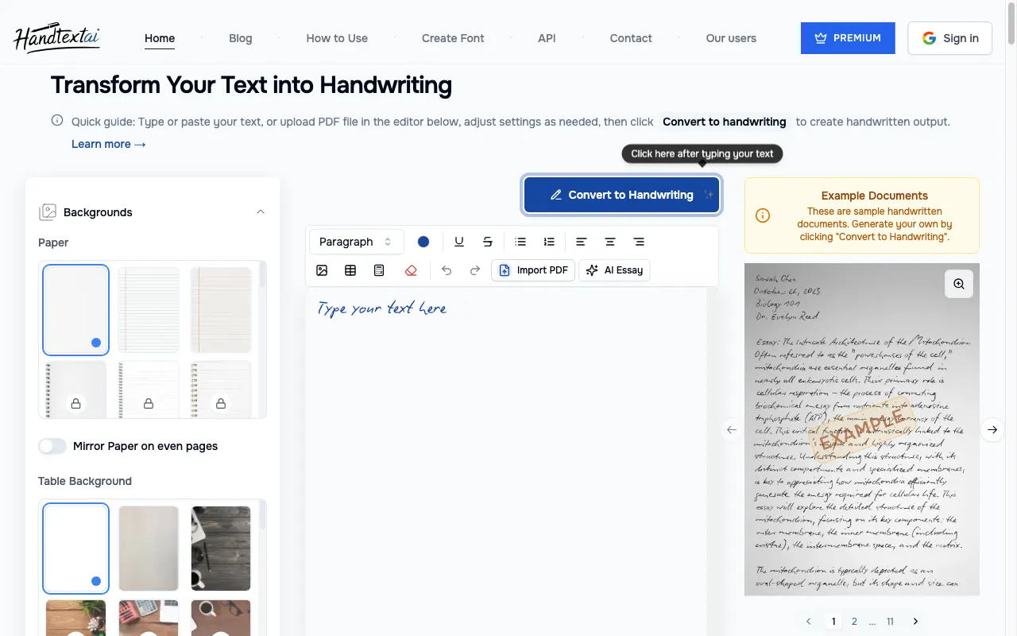Go to the previous example document arrow
Viewport: 1017px width, 636px height.
732,429
